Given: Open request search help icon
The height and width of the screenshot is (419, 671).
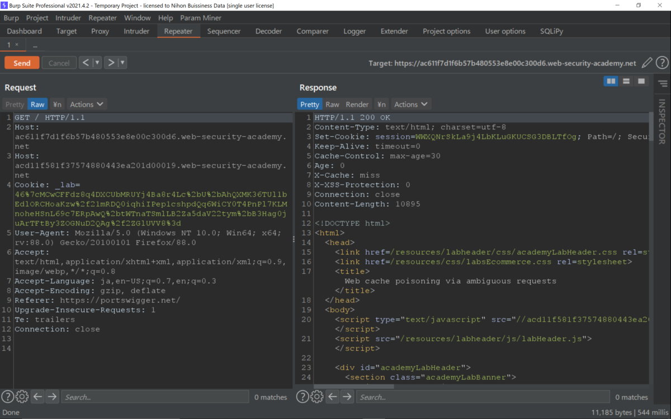Looking at the screenshot, I should point(7,397).
